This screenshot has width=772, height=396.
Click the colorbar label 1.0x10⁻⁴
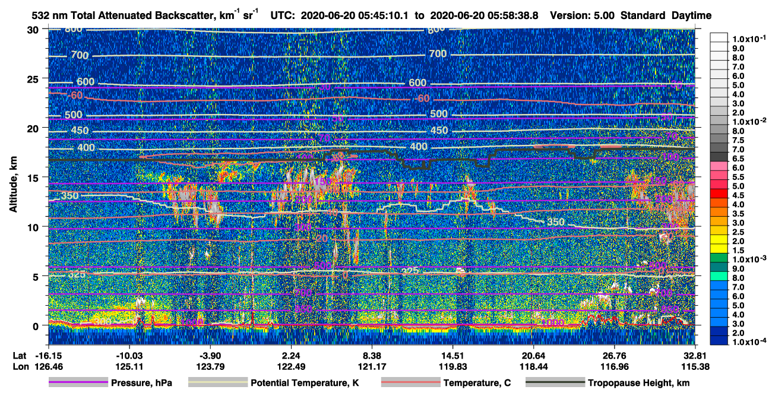(x=751, y=342)
